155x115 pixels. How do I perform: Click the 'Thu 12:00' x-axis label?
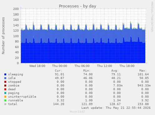[x=104, y=66]
